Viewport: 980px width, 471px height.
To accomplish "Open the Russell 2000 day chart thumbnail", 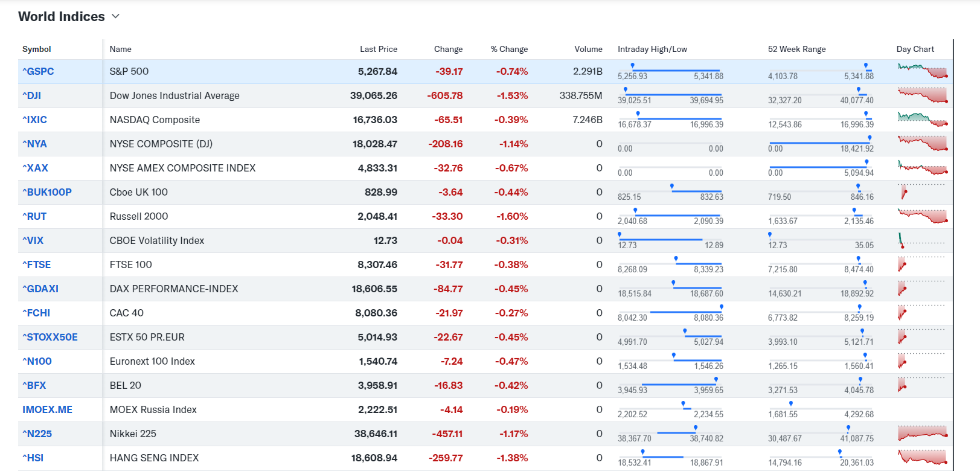I will pos(923,216).
